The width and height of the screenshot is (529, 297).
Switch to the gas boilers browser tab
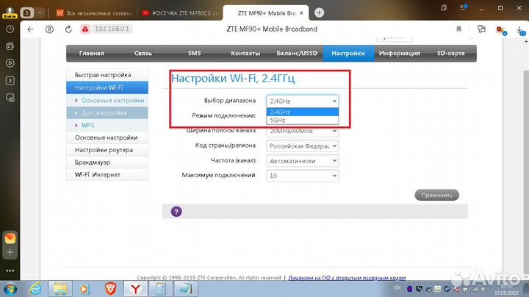tap(94, 13)
